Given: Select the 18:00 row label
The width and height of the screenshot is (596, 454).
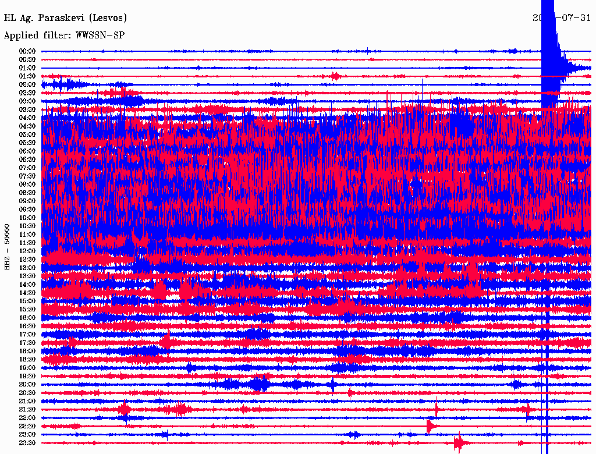Looking at the screenshot, I should pyautogui.click(x=27, y=351).
